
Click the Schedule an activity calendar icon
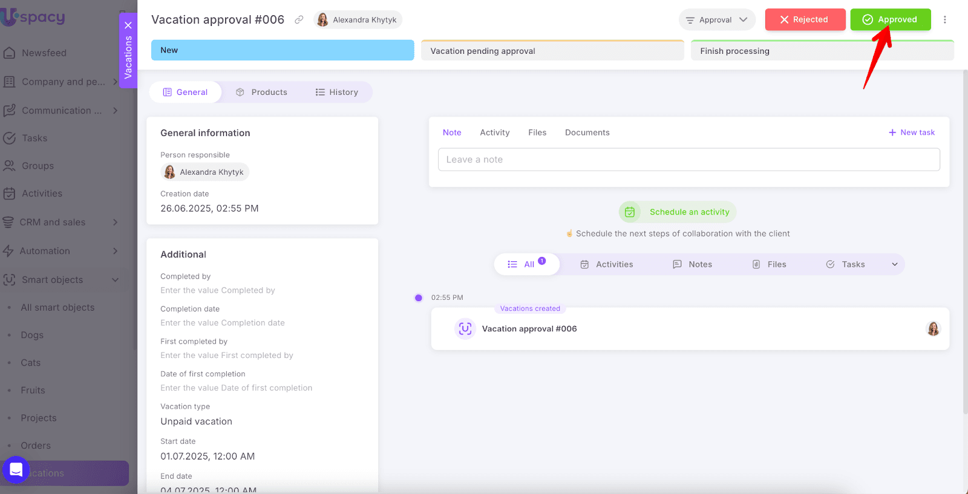[630, 212]
